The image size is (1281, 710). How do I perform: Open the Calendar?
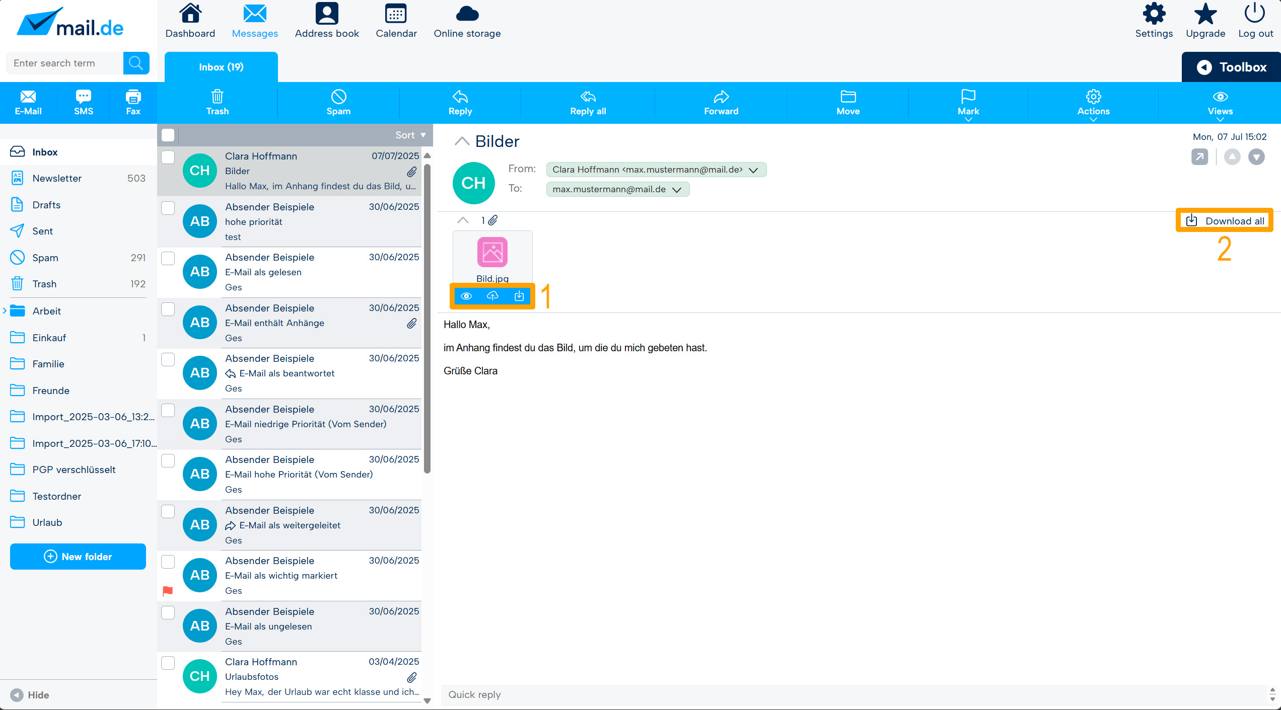click(396, 21)
